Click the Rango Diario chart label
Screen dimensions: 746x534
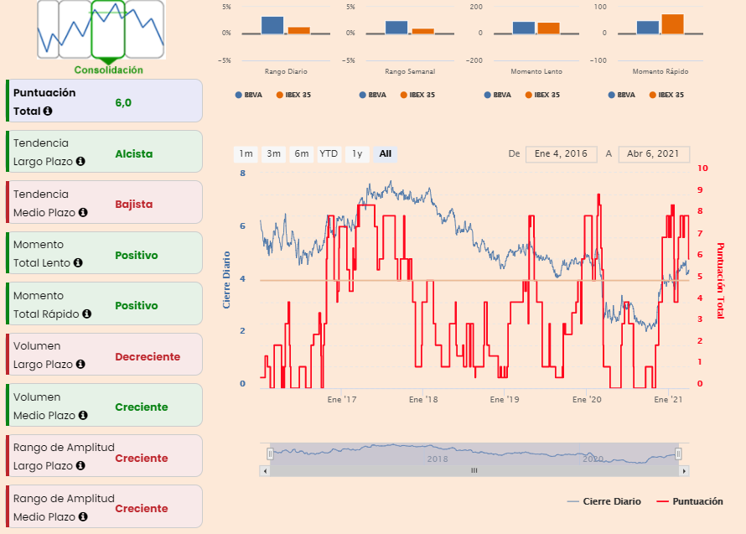tap(286, 71)
